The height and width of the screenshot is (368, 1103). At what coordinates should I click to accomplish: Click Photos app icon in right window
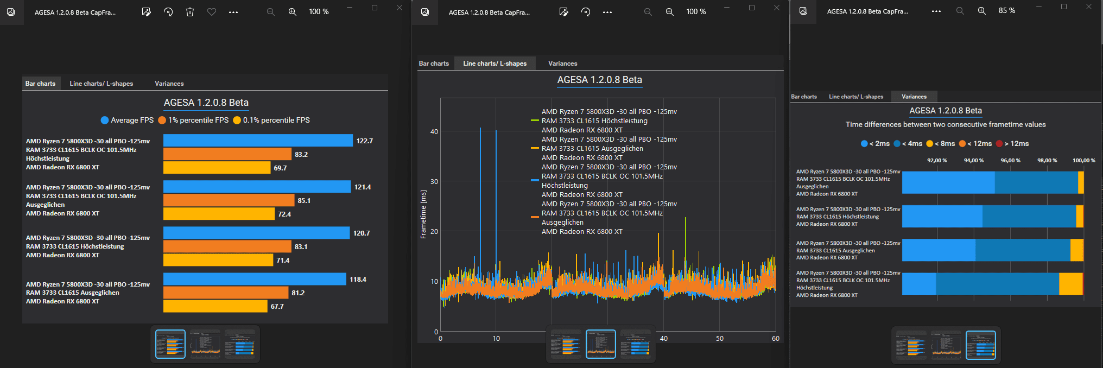tap(803, 11)
